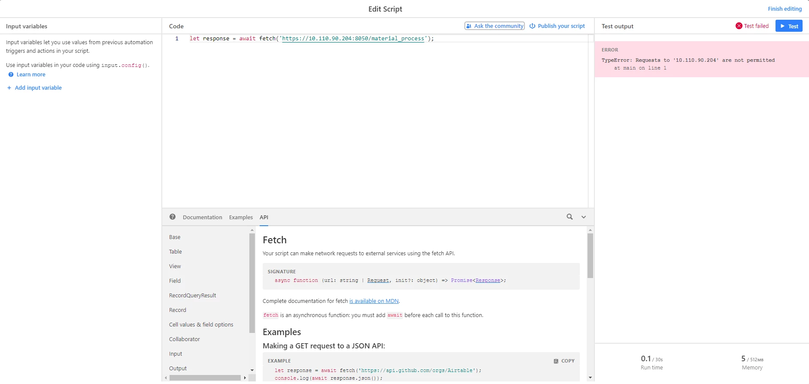Viewport: 809px width, 384px height.
Task: Switch to the Examples tab
Action: pyautogui.click(x=241, y=218)
